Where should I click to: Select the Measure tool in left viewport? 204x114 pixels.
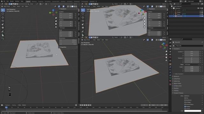[3, 35]
